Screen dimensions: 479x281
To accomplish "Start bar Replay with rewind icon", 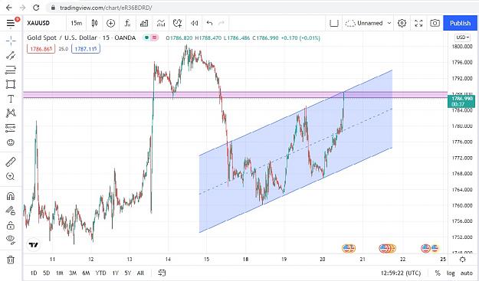I will [194, 23].
